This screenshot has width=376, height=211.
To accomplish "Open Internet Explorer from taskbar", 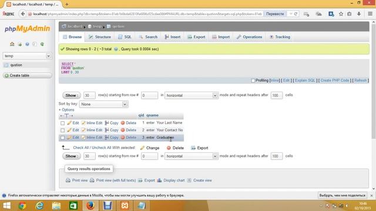I will coord(39,206).
